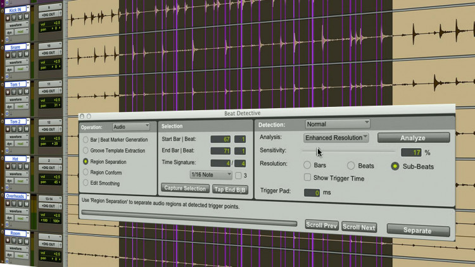Choose the Edit Smoothing operation
The width and height of the screenshot is (475, 267).
(85, 183)
